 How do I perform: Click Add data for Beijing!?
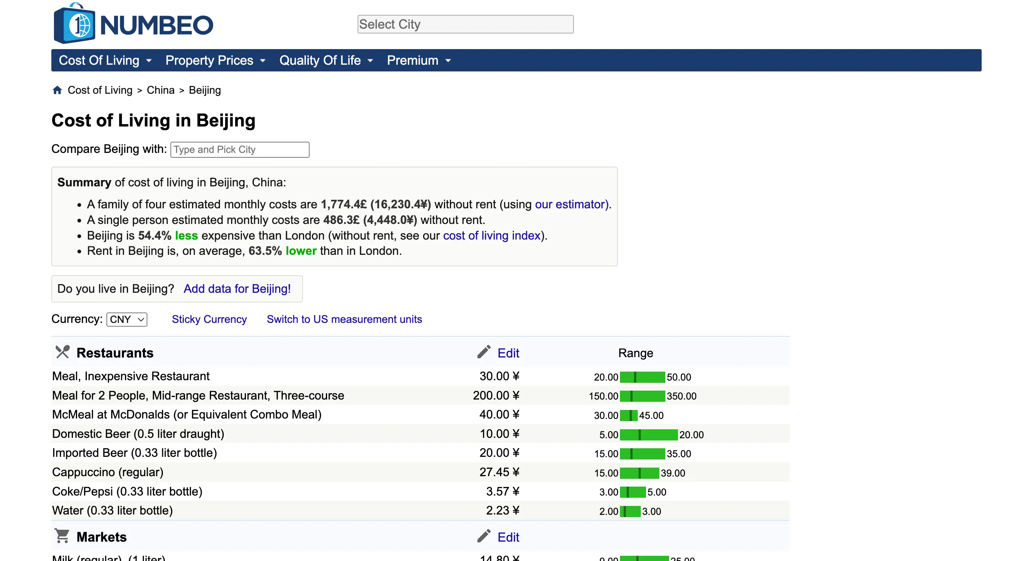pyautogui.click(x=237, y=289)
